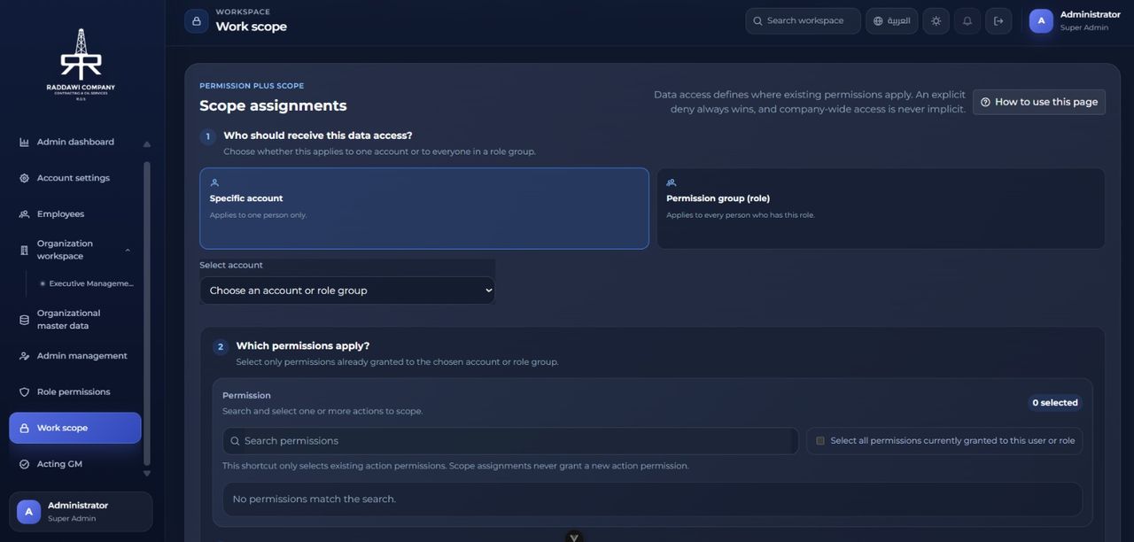The image size is (1134, 542).
Task: Click the sidebar scroll up arrow
Action: (147, 144)
